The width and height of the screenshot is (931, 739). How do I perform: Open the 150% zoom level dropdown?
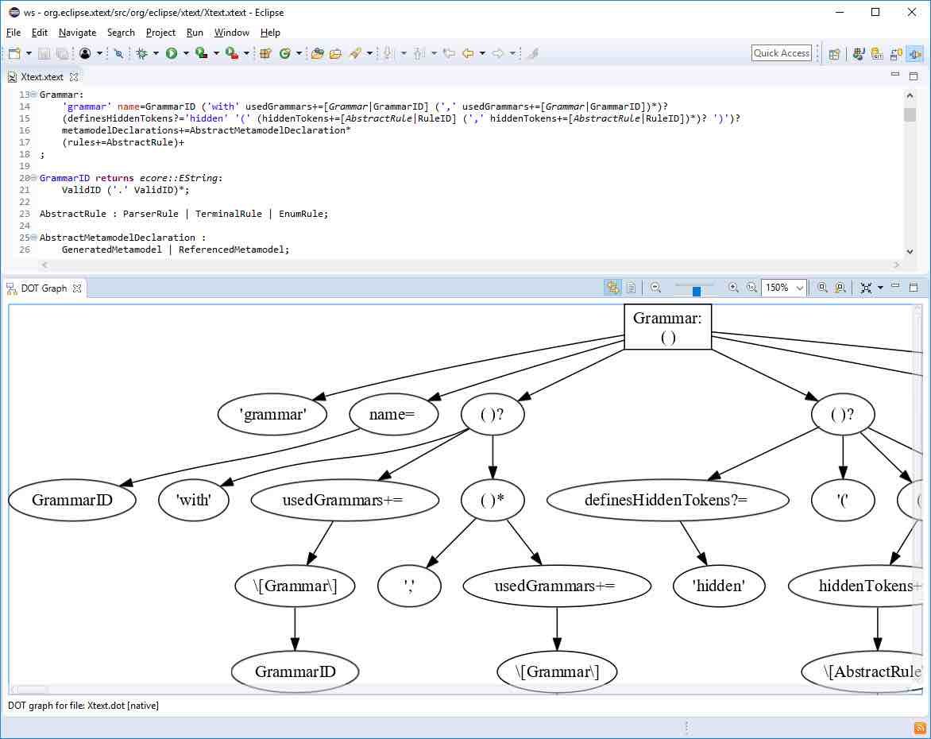pyautogui.click(x=798, y=288)
